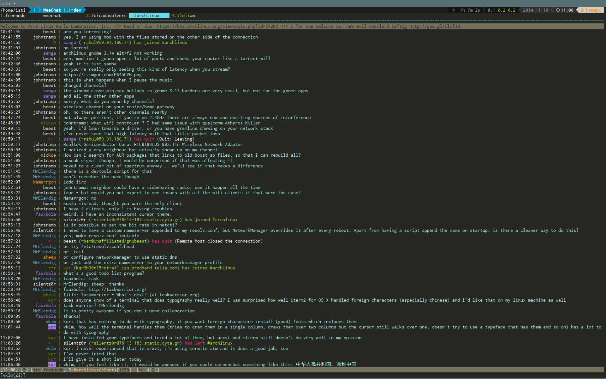The height and width of the screenshot is (379, 606).
Task: Click the hotlist H: 4(2) indicator
Action: pyautogui.click(x=148, y=370)
